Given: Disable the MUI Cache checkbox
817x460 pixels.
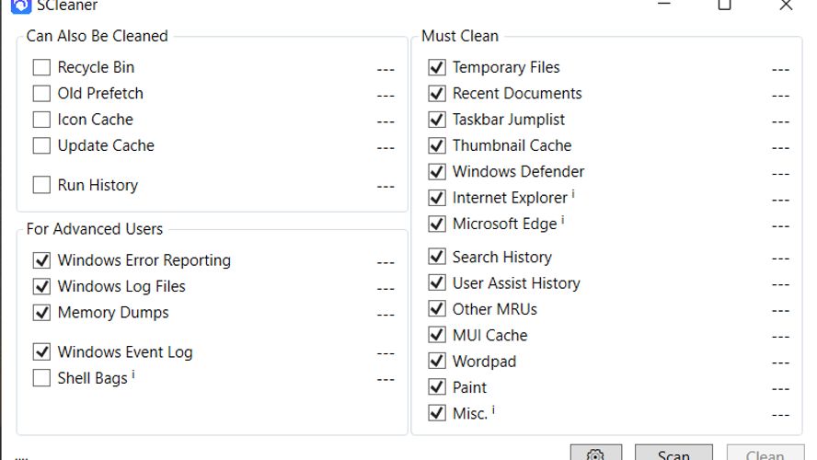Looking at the screenshot, I should pos(437,335).
